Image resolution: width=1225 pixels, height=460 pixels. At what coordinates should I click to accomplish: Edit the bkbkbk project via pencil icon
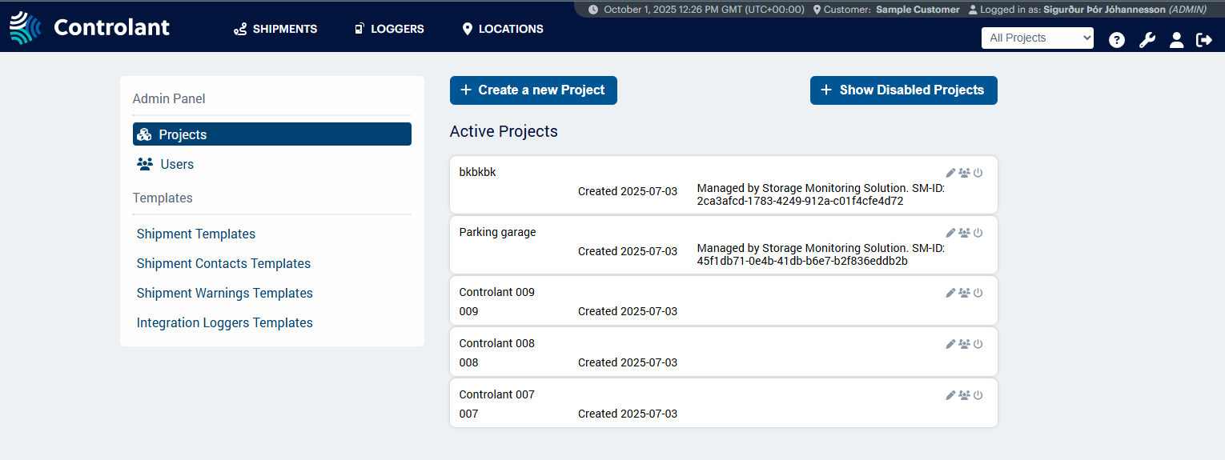950,173
